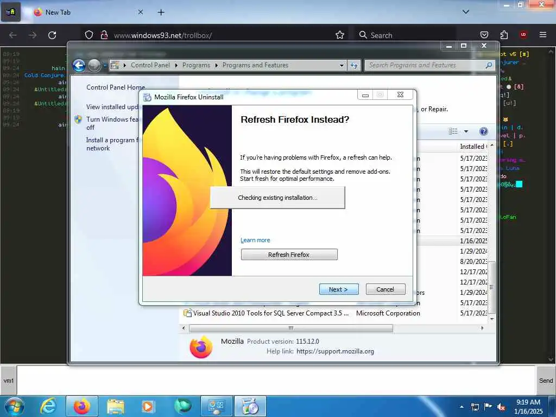The height and width of the screenshot is (417, 556).
Task: Close the New Tab tab
Action: click(141, 12)
